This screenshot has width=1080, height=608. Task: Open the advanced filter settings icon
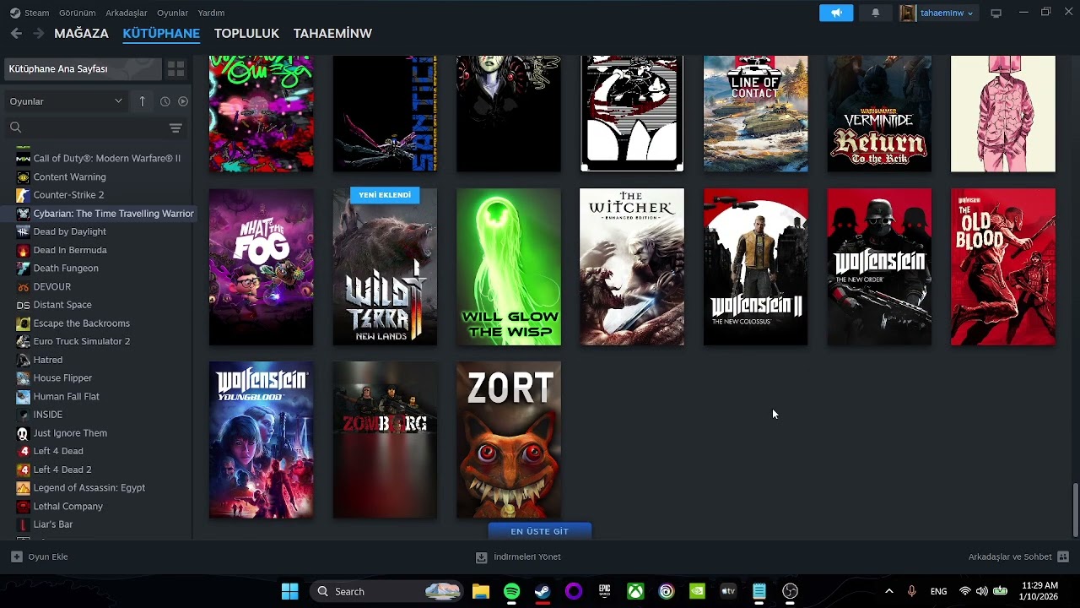click(175, 128)
